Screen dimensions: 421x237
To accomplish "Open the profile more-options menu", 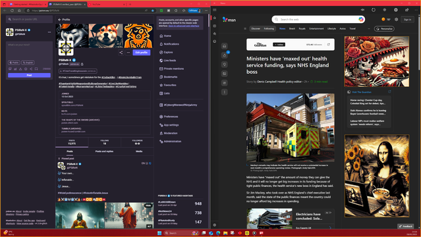I will tap(128, 53).
